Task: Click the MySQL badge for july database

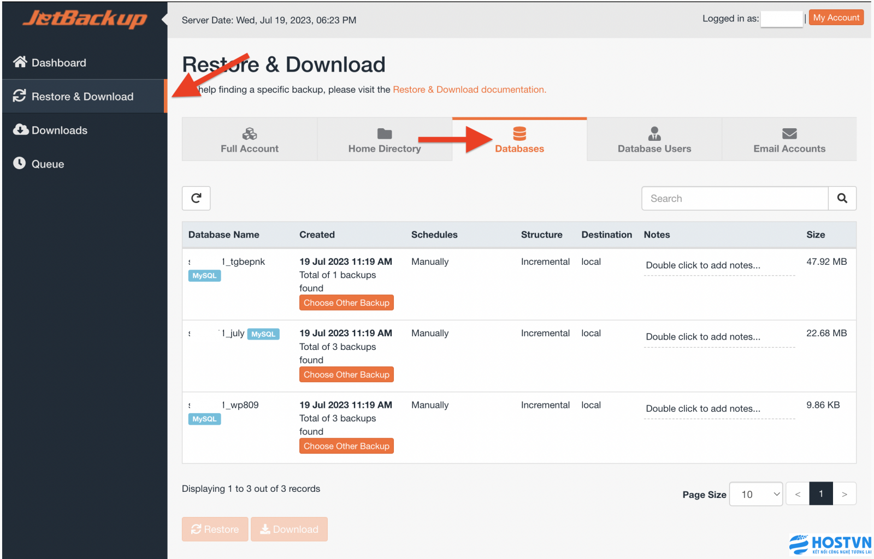Action: (x=263, y=334)
